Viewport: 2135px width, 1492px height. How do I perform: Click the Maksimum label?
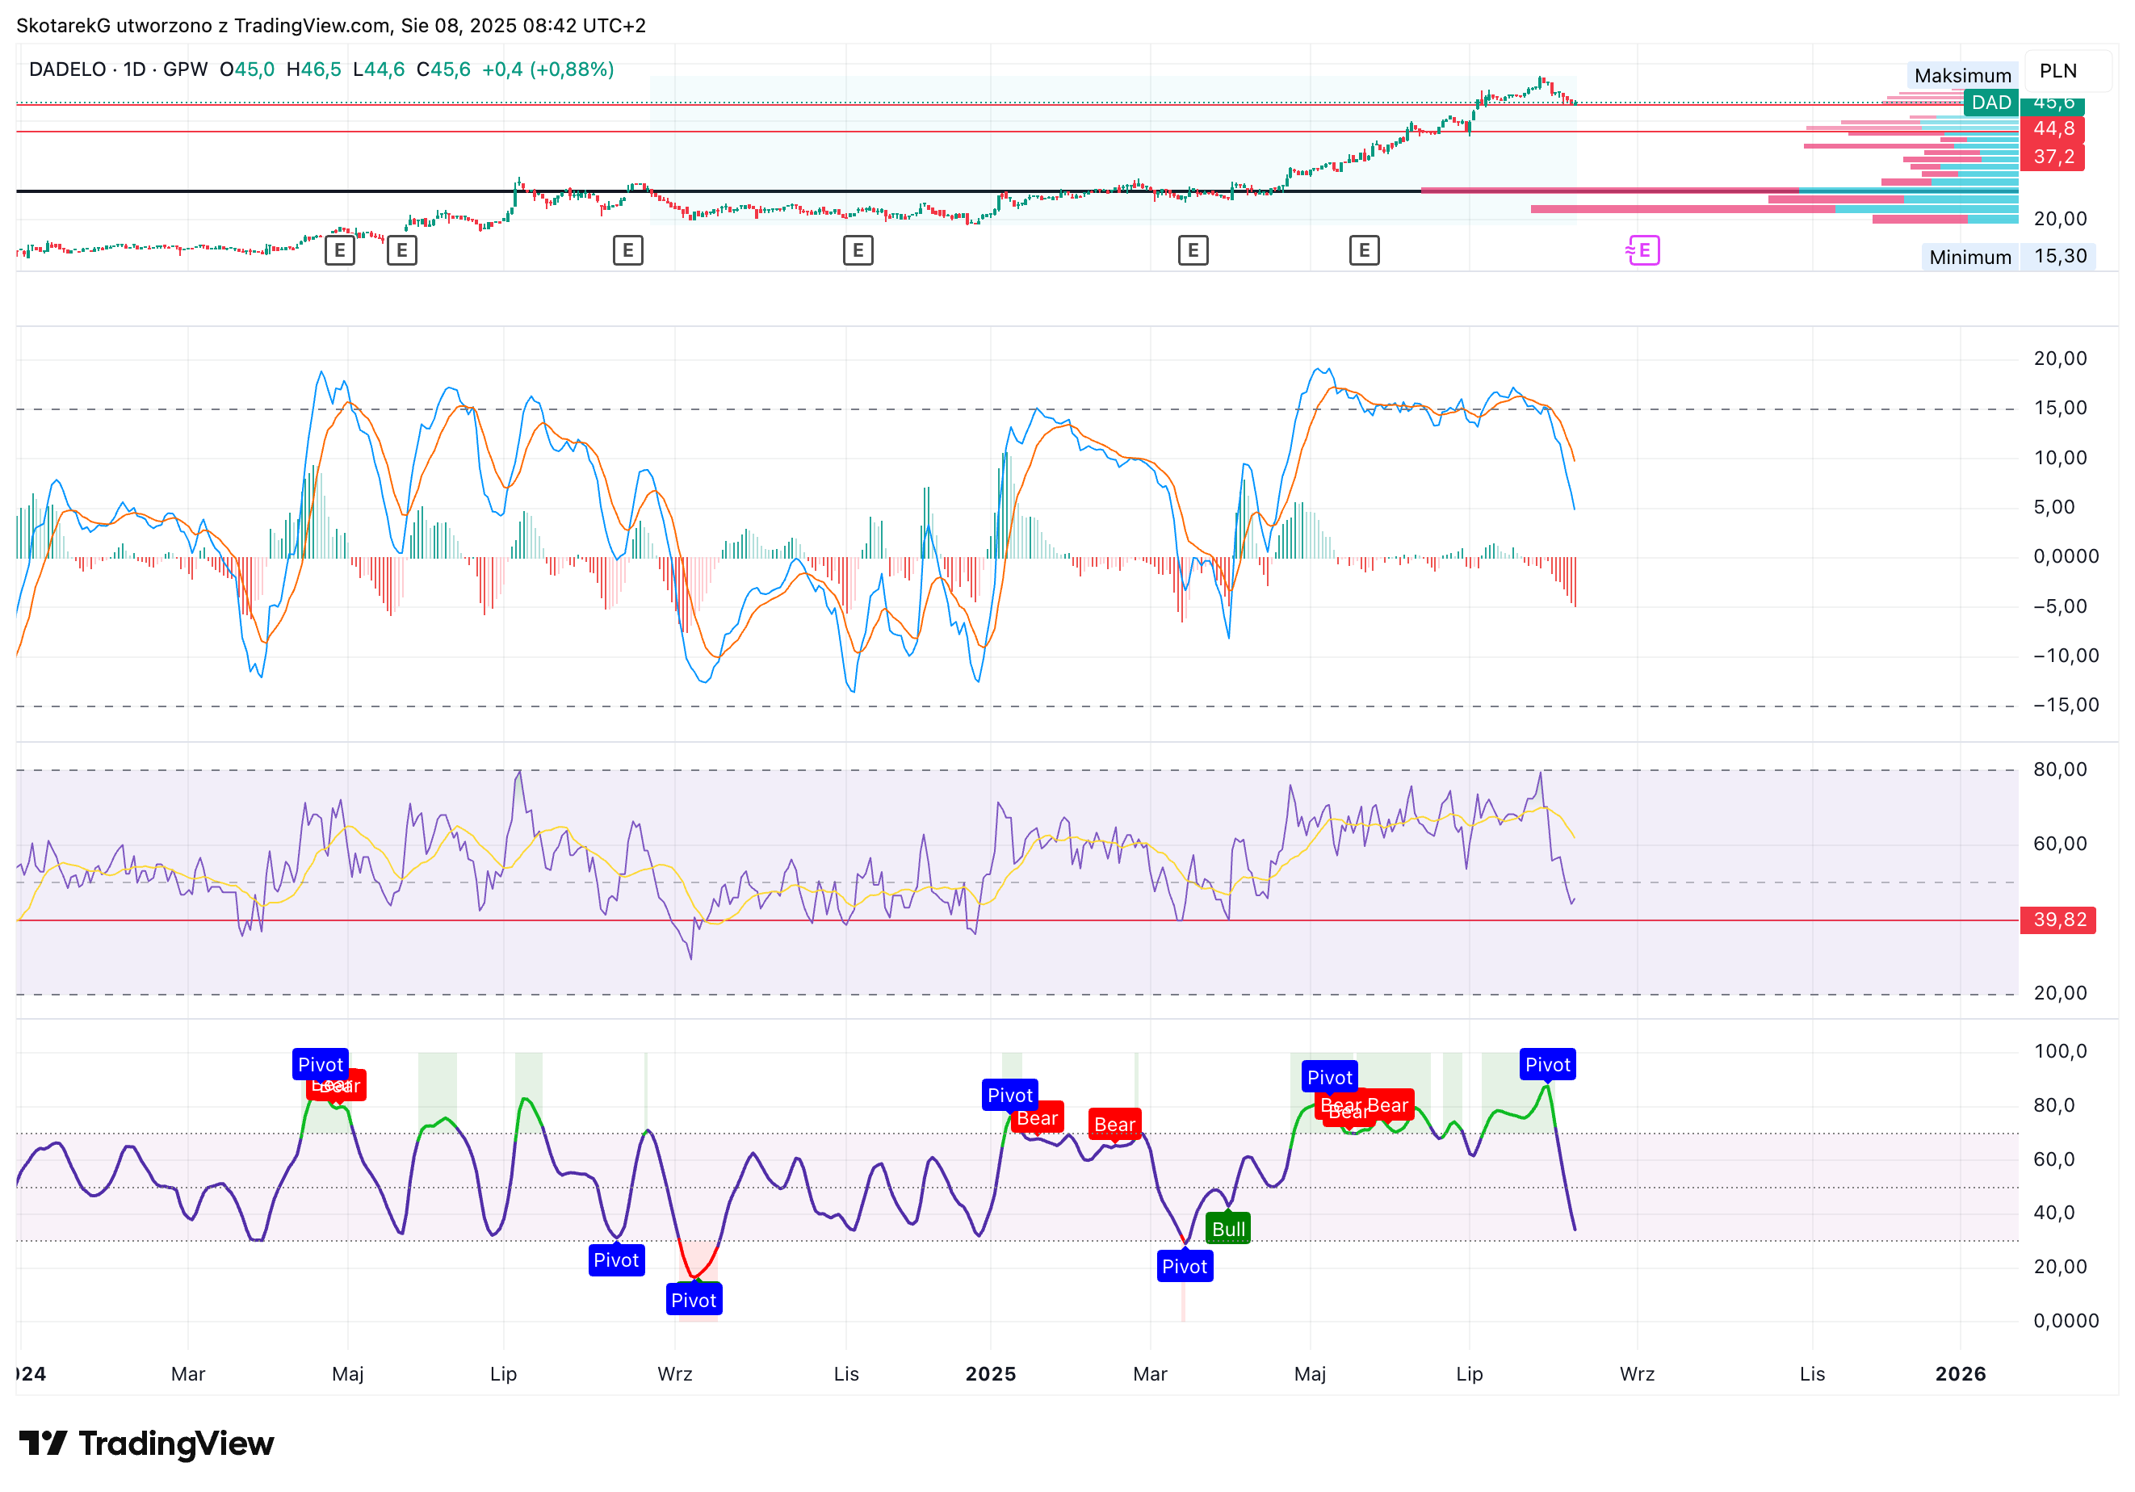[x=1962, y=75]
